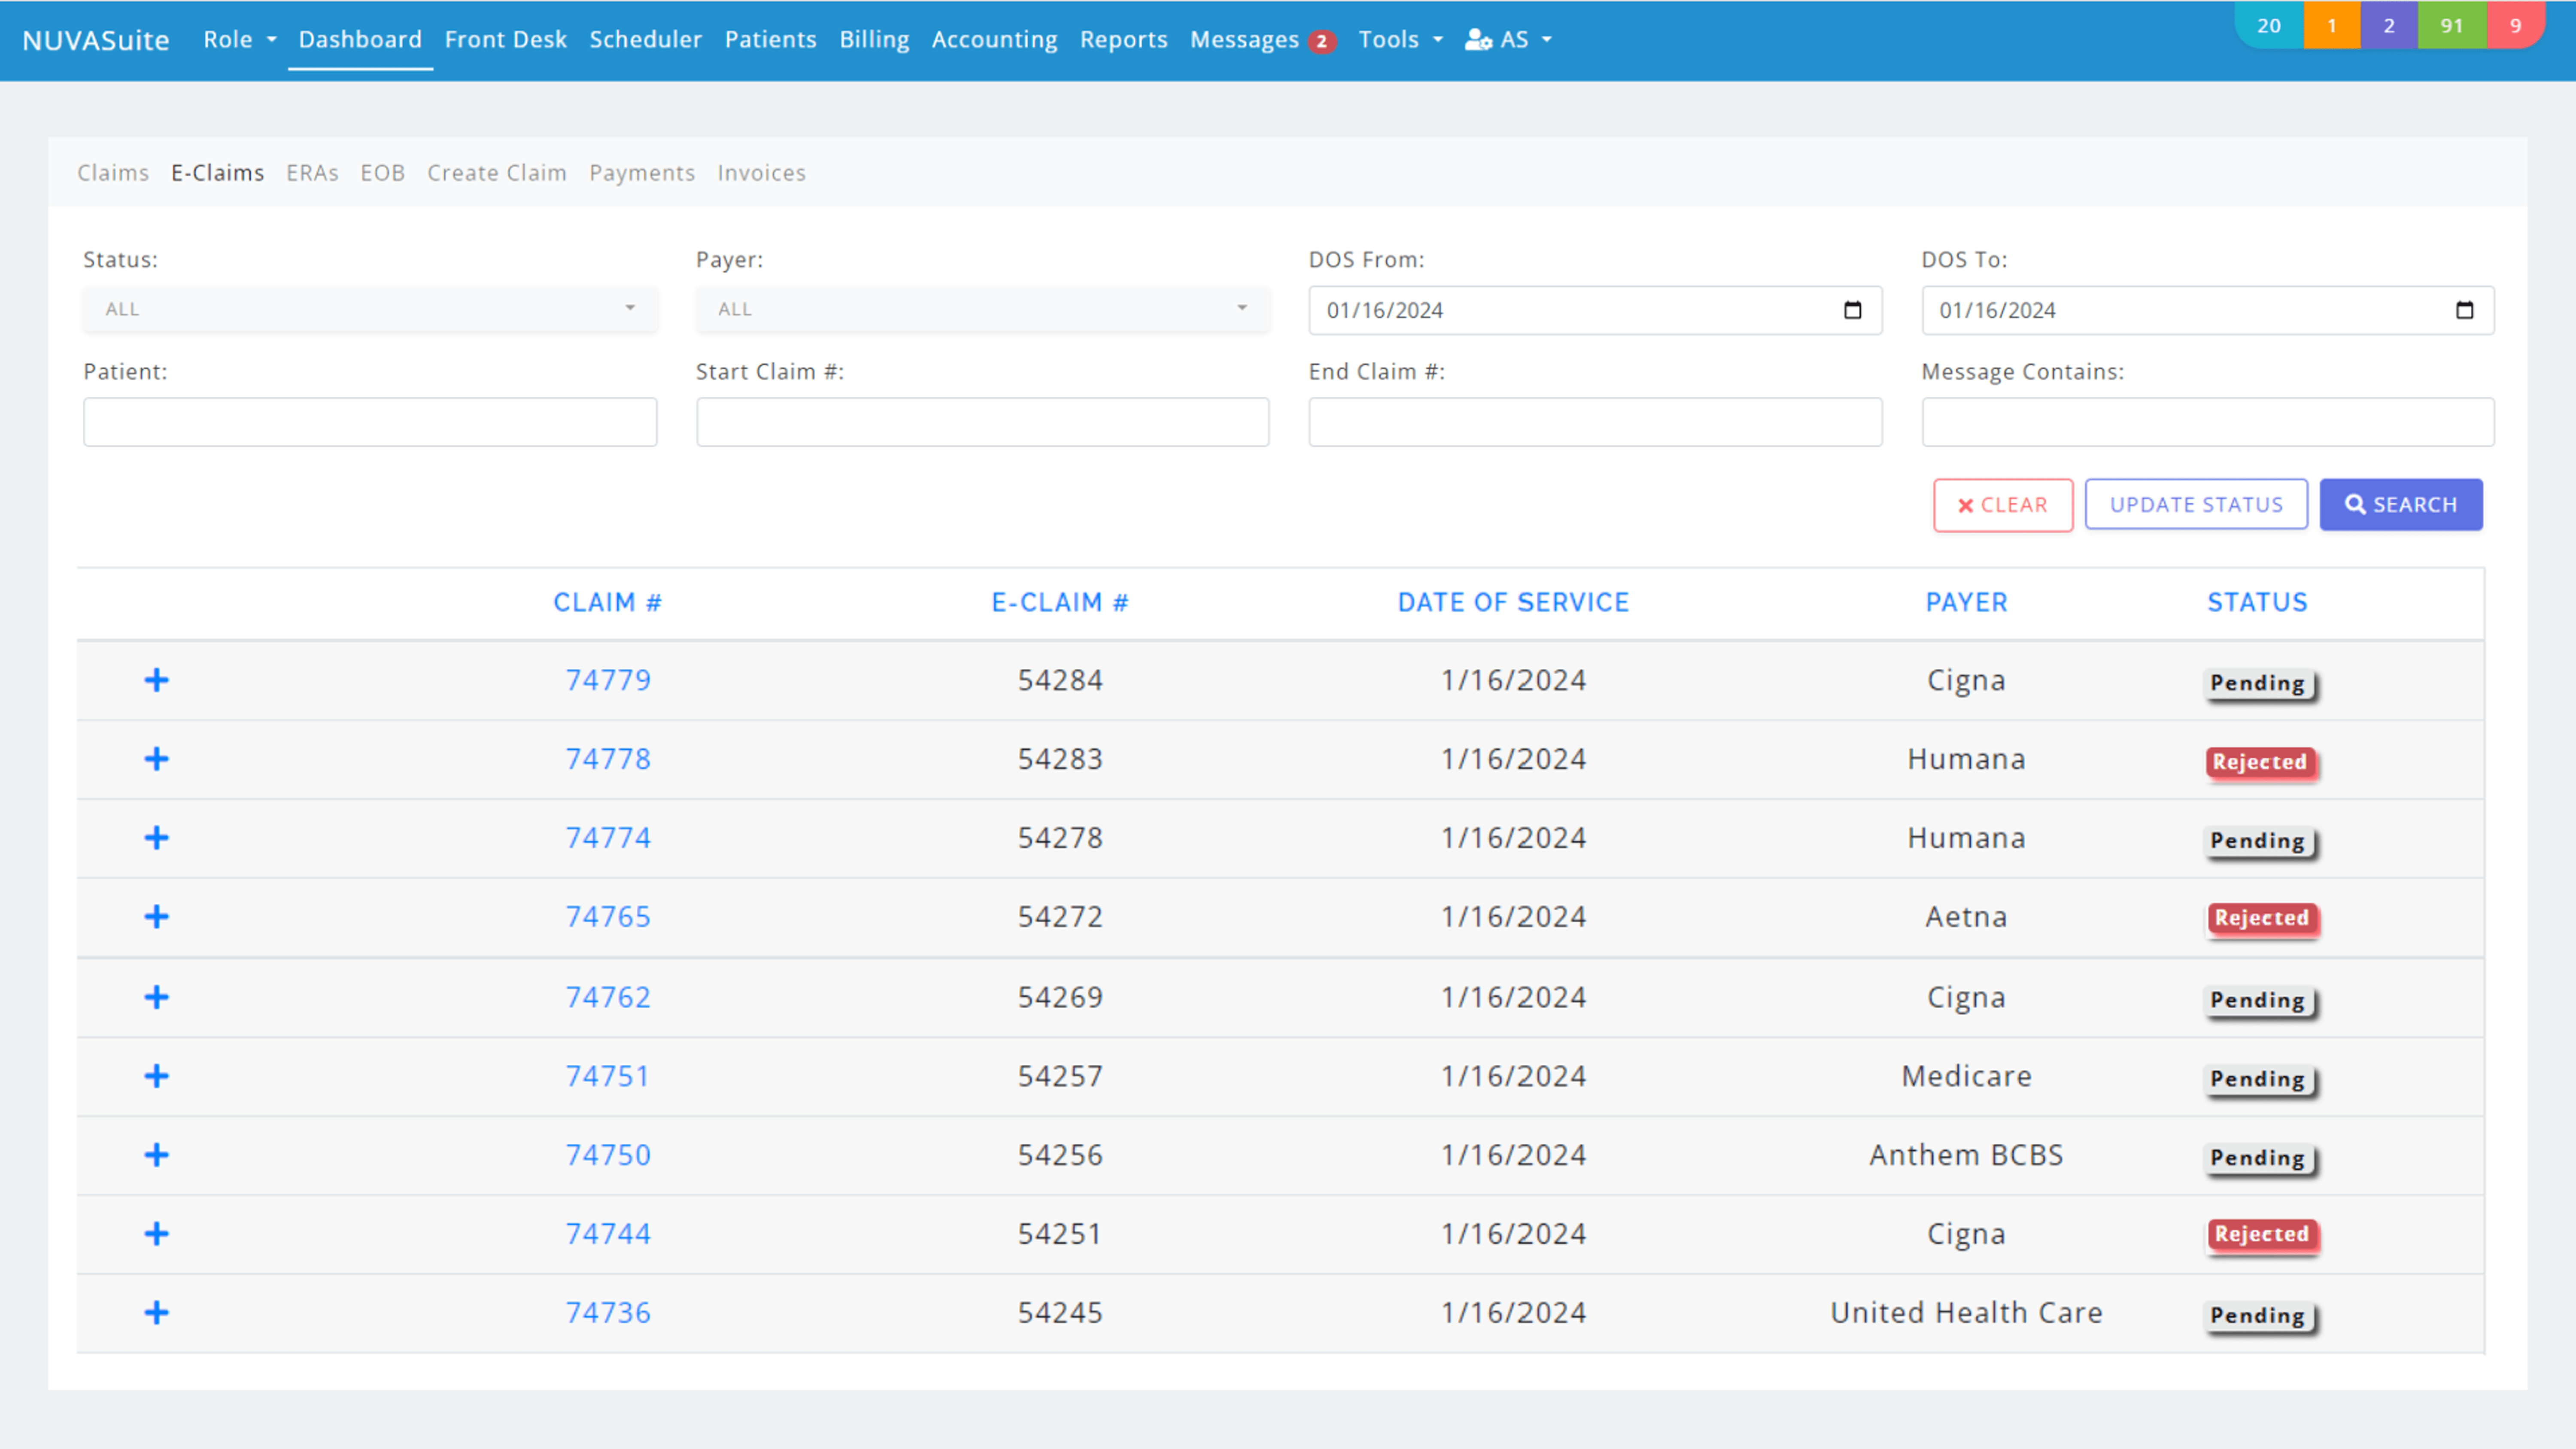Screen dimensions: 2576x1449
Task: Click the green 91 counter badge
Action: 2451,25
